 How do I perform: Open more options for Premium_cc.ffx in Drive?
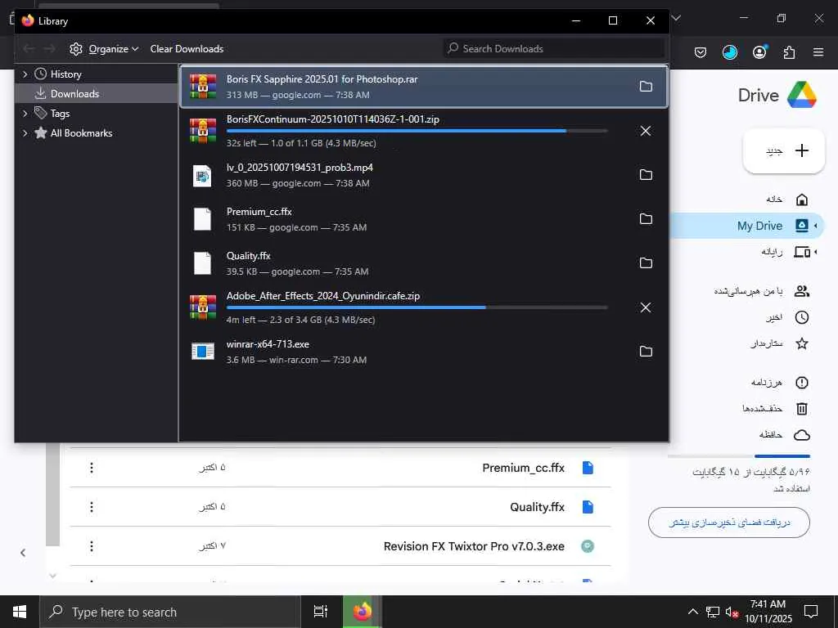click(92, 468)
